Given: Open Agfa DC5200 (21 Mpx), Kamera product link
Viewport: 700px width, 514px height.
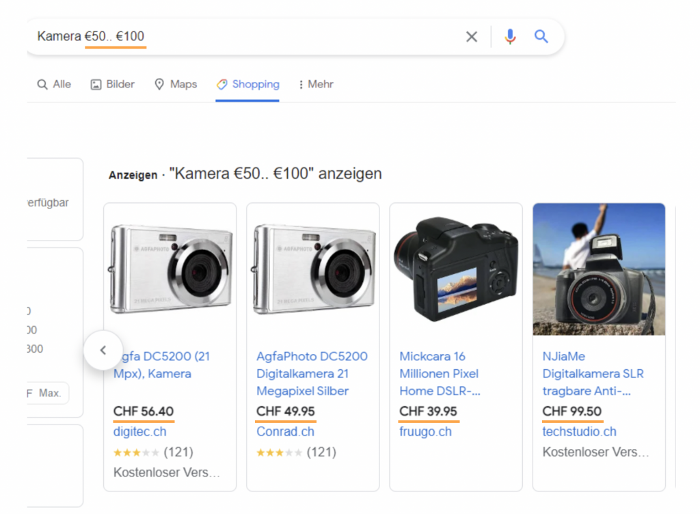Looking at the screenshot, I should [x=161, y=365].
